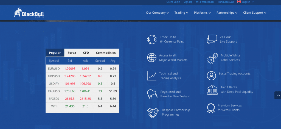The height and width of the screenshot is (129, 281).
Task: Click Multiple White Label Services text
Action: coord(230,58)
